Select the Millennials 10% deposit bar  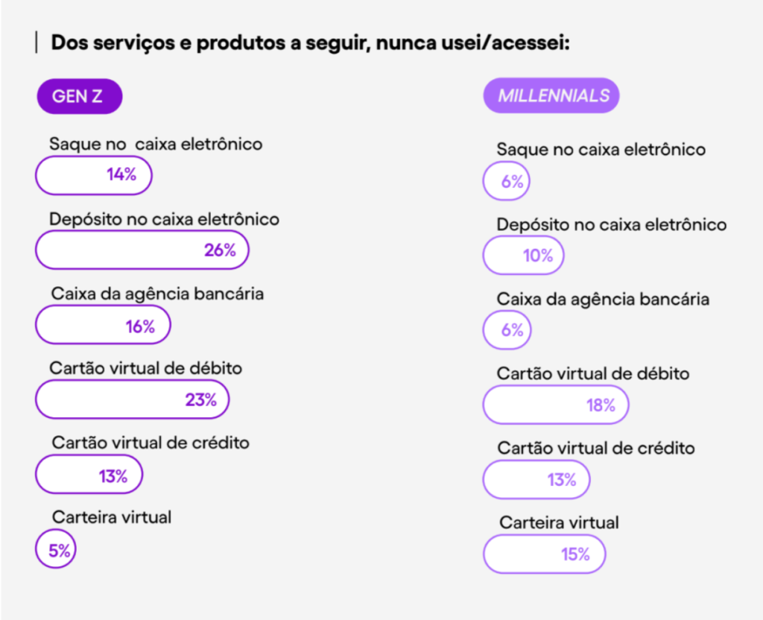pyautogui.click(x=523, y=256)
